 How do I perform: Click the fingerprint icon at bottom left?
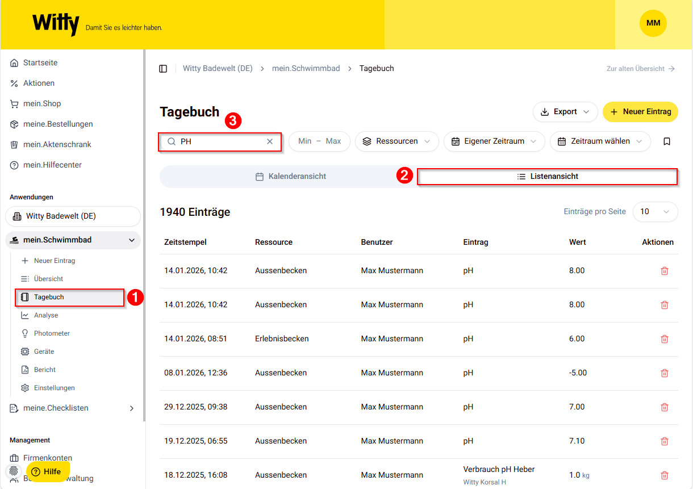click(13, 471)
